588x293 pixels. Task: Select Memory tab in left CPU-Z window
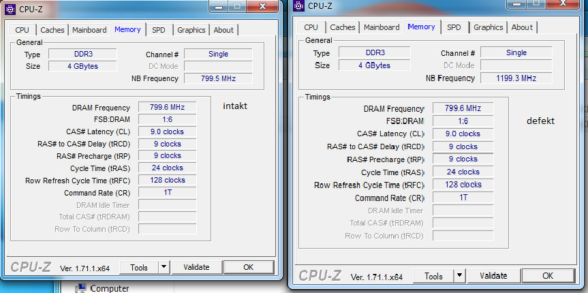[127, 29]
